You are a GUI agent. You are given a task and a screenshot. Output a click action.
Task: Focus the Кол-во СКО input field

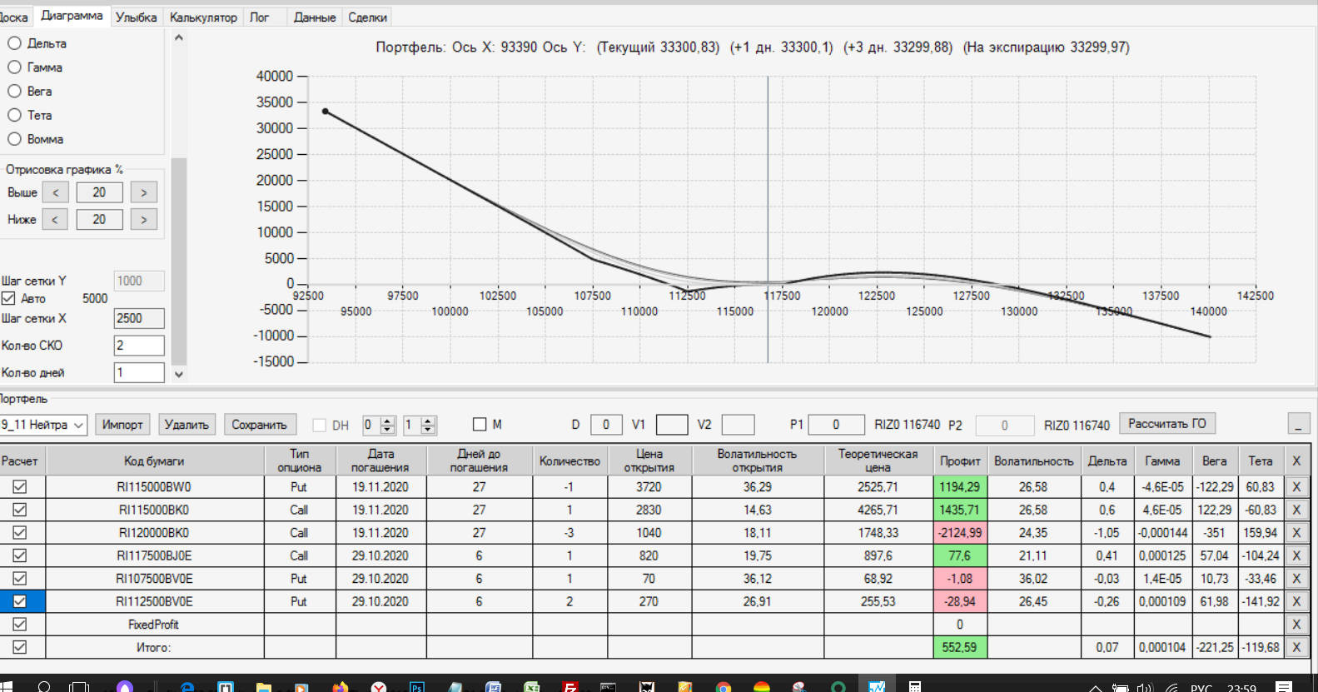click(x=139, y=346)
